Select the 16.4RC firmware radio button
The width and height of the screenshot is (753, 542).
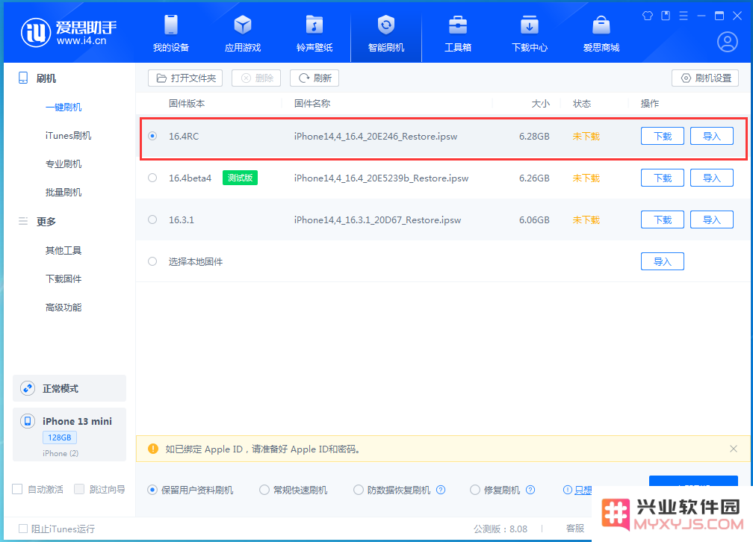(x=152, y=136)
